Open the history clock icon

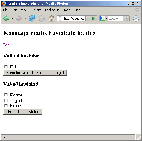click(136, 18)
